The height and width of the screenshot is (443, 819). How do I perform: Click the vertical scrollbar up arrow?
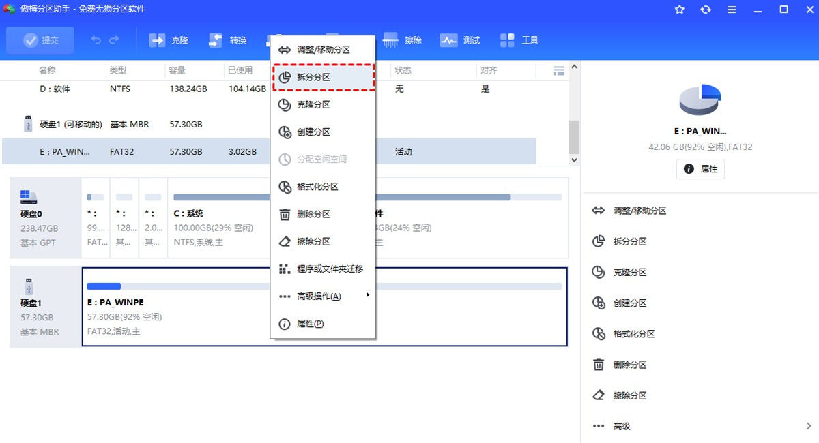[574, 65]
